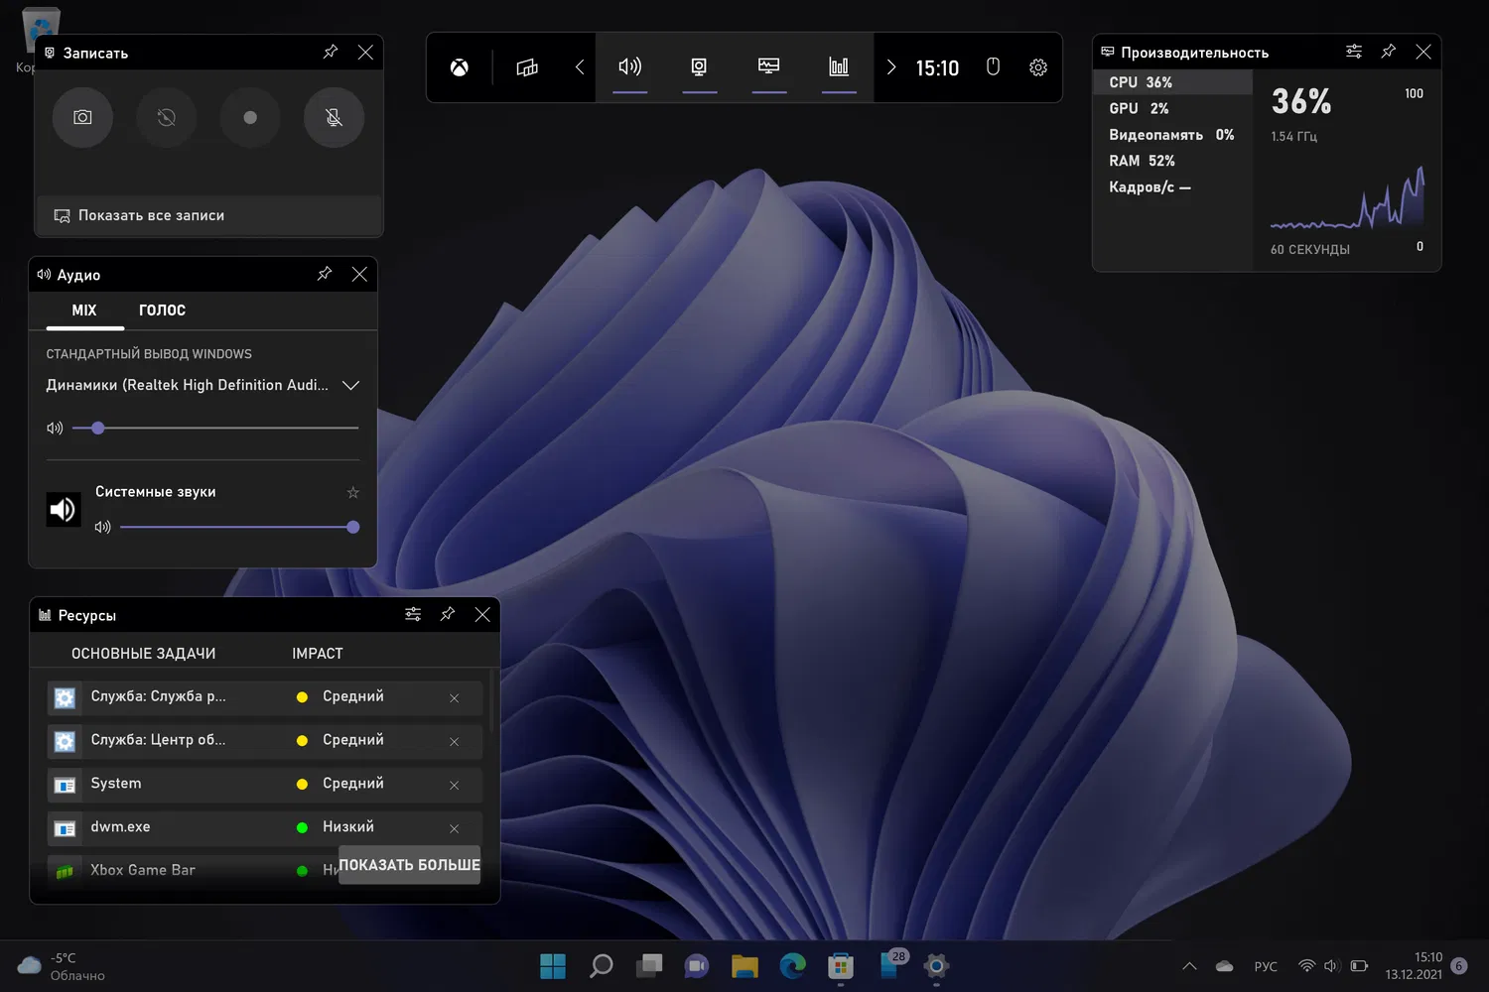Adjust the Системные звуки volume slider
The image size is (1489, 992).
[352, 527]
